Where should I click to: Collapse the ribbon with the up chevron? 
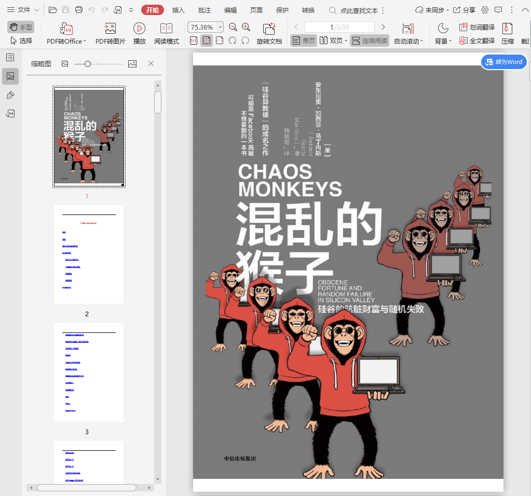(525, 10)
